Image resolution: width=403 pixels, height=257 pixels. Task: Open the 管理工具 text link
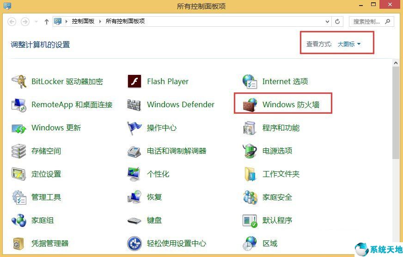click(x=46, y=197)
